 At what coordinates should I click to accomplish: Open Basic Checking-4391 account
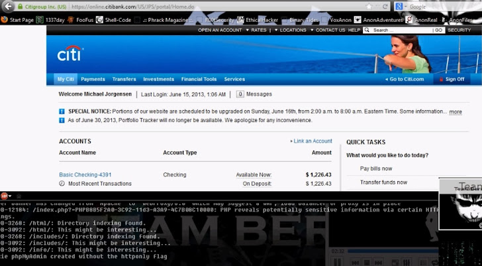coord(85,174)
